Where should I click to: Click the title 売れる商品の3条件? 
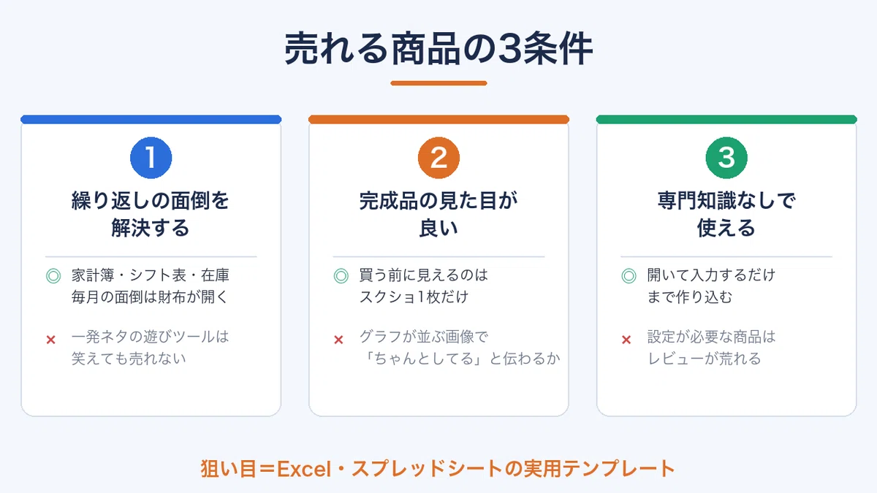438,50
